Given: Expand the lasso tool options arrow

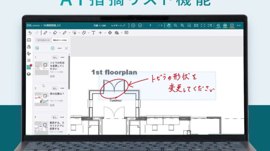Looking at the screenshot, I should (x=79, y=33).
